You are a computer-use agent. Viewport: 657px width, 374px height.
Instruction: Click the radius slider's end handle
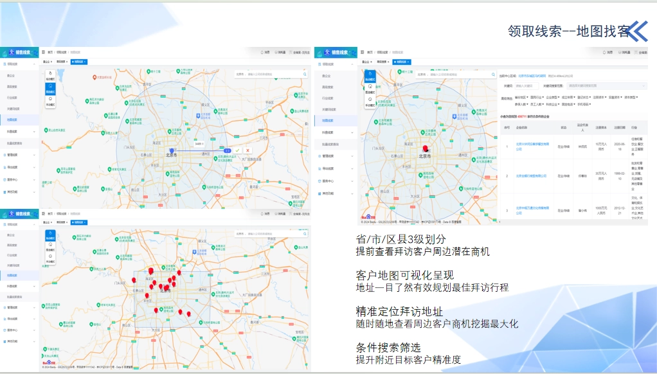[x=227, y=150]
